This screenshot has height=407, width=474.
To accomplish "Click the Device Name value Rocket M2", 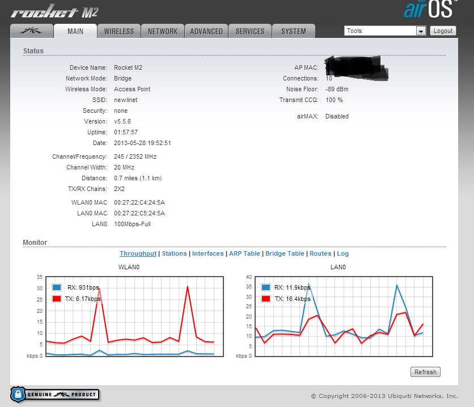I will [x=128, y=67].
